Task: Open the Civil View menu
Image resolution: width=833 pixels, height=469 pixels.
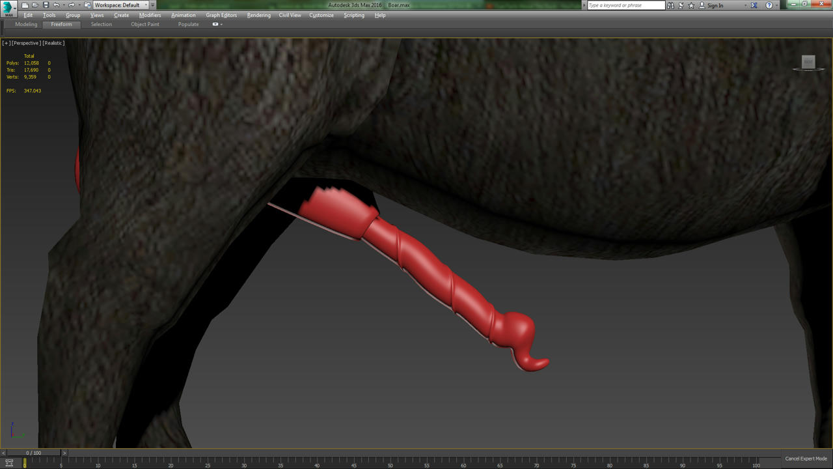Action: click(x=290, y=15)
